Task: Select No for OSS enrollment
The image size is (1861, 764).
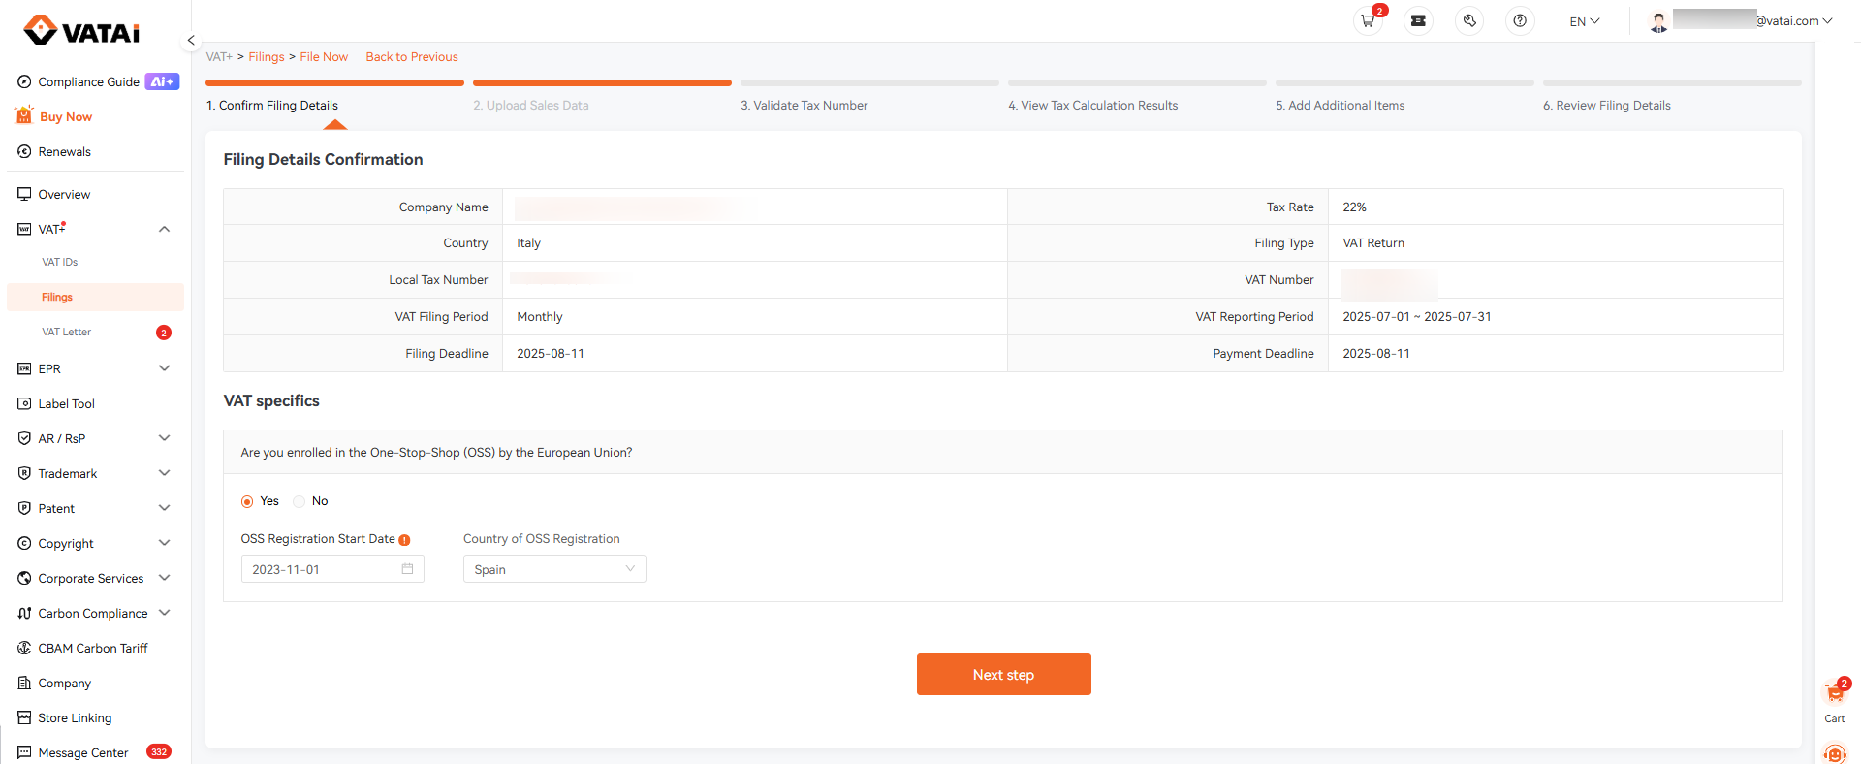Action: click(x=300, y=501)
